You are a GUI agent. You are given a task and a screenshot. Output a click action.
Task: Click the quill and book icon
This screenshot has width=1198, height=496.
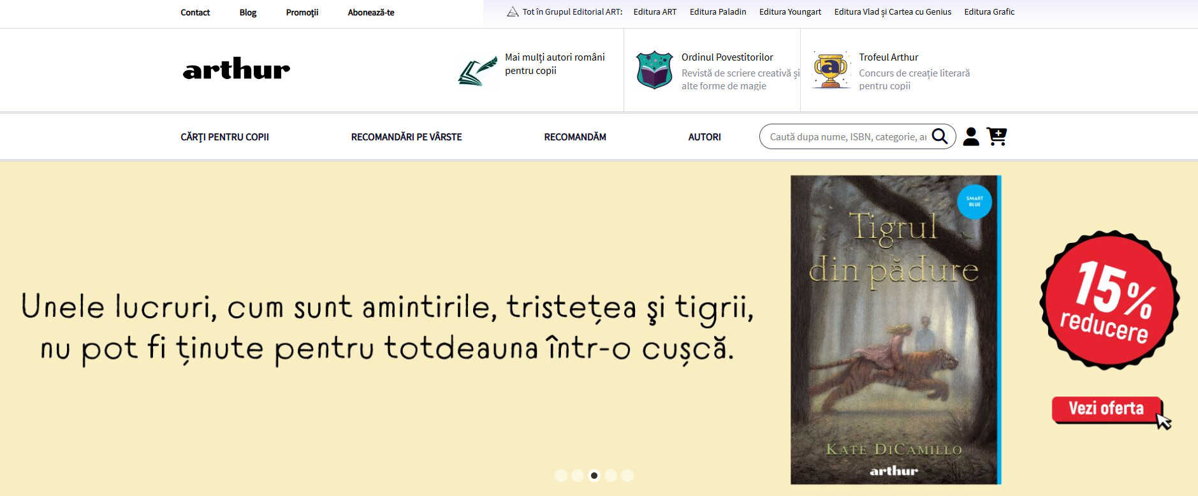point(477,71)
